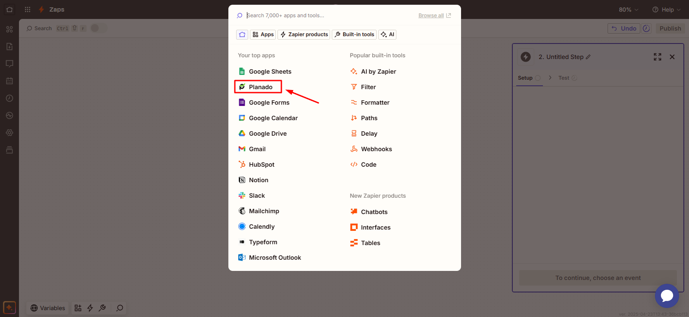The width and height of the screenshot is (689, 317).
Task: Open the history clock icon in sidebar
Action: click(9, 98)
